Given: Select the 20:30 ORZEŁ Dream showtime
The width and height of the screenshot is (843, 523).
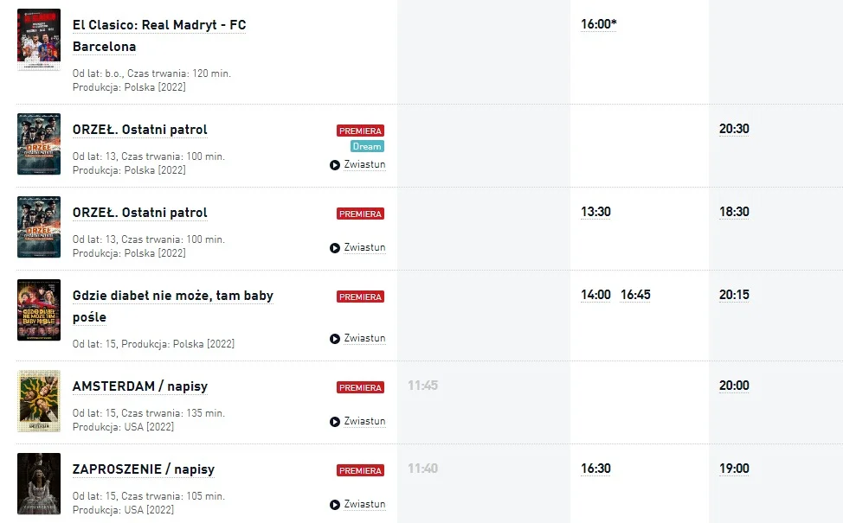Looking at the screenshot, I should 734,129.
